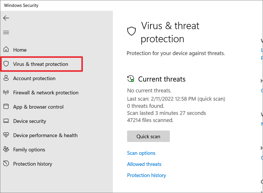Toggle the hamburger navigation menu
Viewport: 263px width, 193px height.
coord(6,33)
